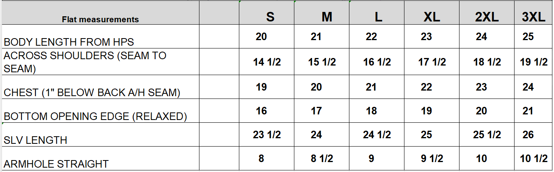Select the "ARMHOLE STRAIGHT" row label
The height and width of the screenshot is (172, 554).
56,164
